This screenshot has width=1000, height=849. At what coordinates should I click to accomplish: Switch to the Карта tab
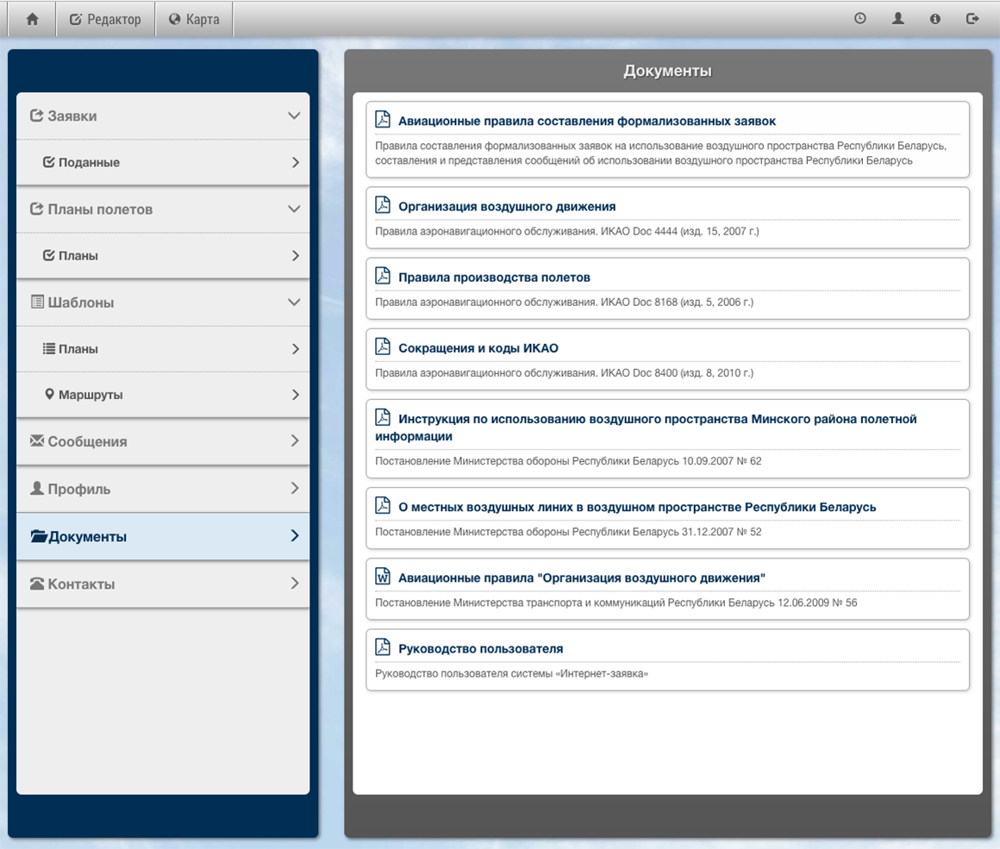pyautogui.click(x=194, y=19)
